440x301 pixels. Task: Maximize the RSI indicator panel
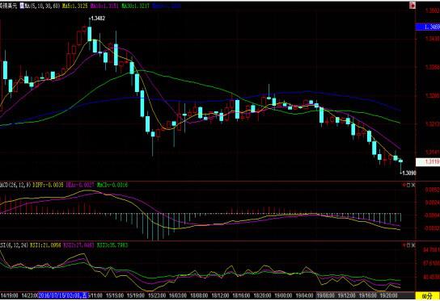(408, 245)
